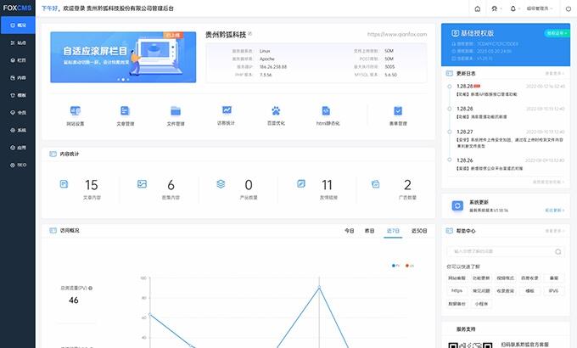Image resolution: width=577 pixels, height=348 pixels.
Task: Open the 授权证书 dropdown button
Action: [x=550, y=34]
